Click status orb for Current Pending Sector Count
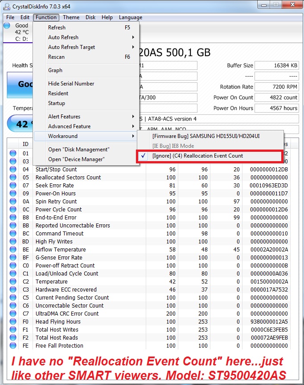This screenshot has height=385, width=304. point(13,298)
